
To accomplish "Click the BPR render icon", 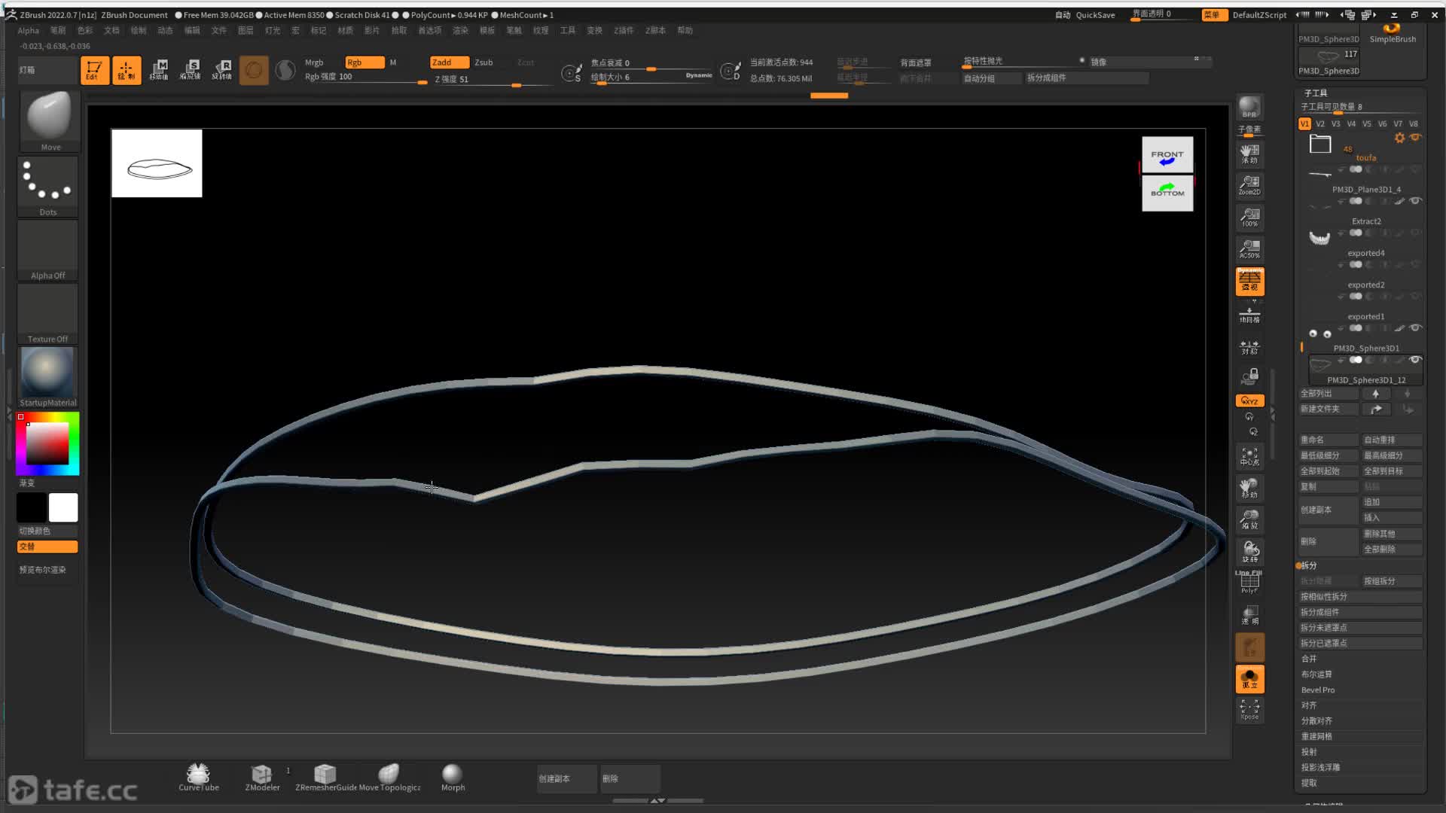I will pos(1249,107).
